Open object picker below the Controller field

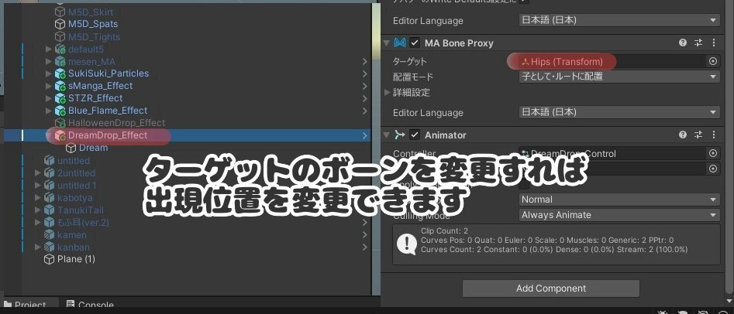pyautogui.click(x=713, y=169)
